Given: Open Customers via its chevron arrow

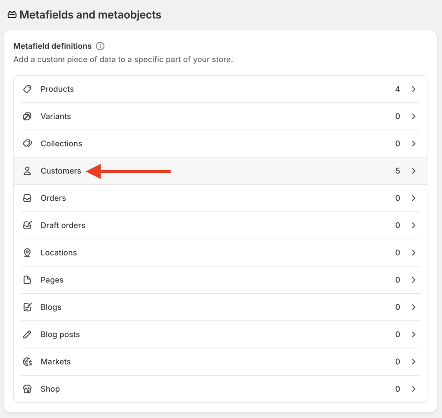Looking at the screenshot, I should tap(414, 171).
